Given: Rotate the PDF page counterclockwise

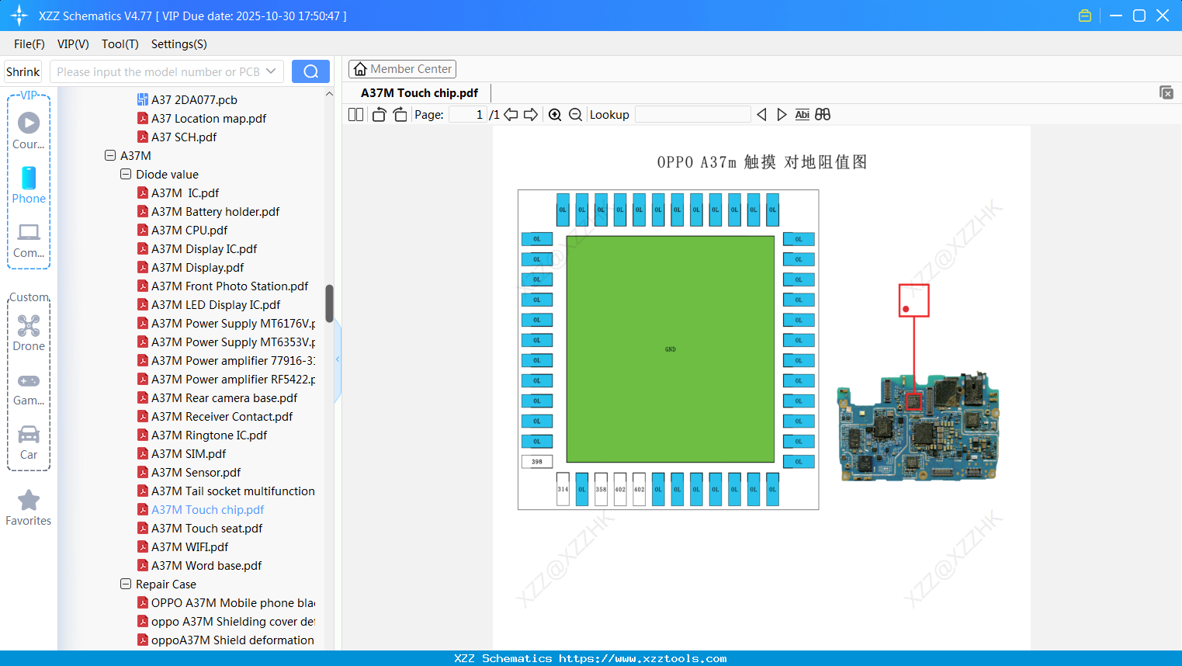Looking at the screenshot, I should point(378,114).
